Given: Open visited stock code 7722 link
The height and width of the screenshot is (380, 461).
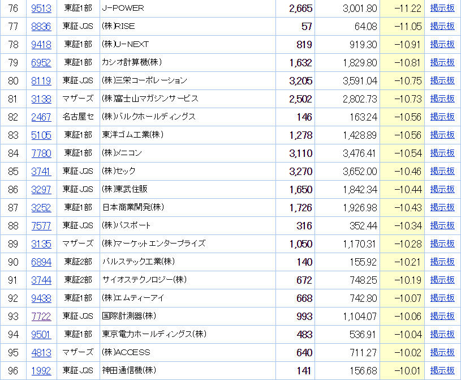Looking at the screenshot, I should coord(41,317).
